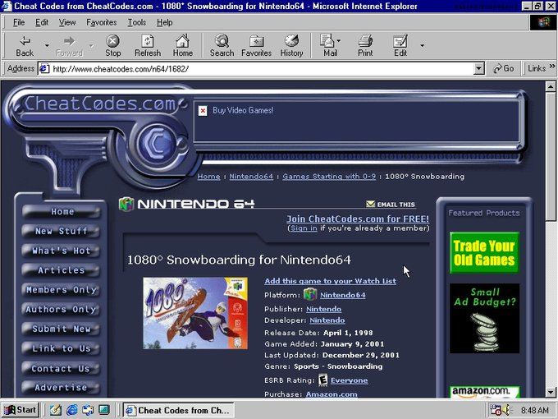Launch Internet Explorer from quick launch
Viewport: 558px width, 419px height.
coord(72,410)
